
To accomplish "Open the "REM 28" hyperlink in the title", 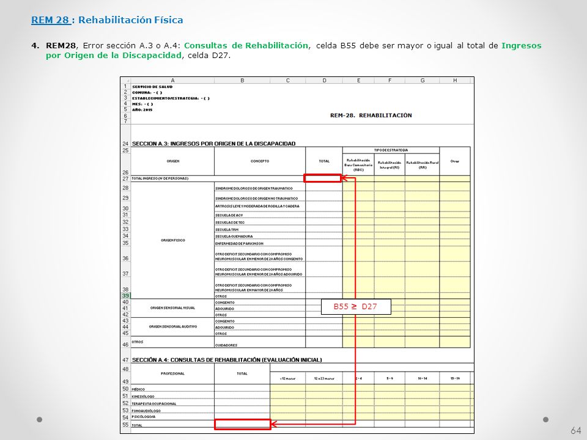I will [51, 20].
